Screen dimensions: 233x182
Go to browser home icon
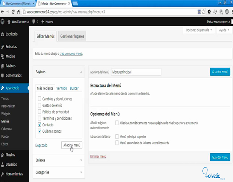pos(18,12)
